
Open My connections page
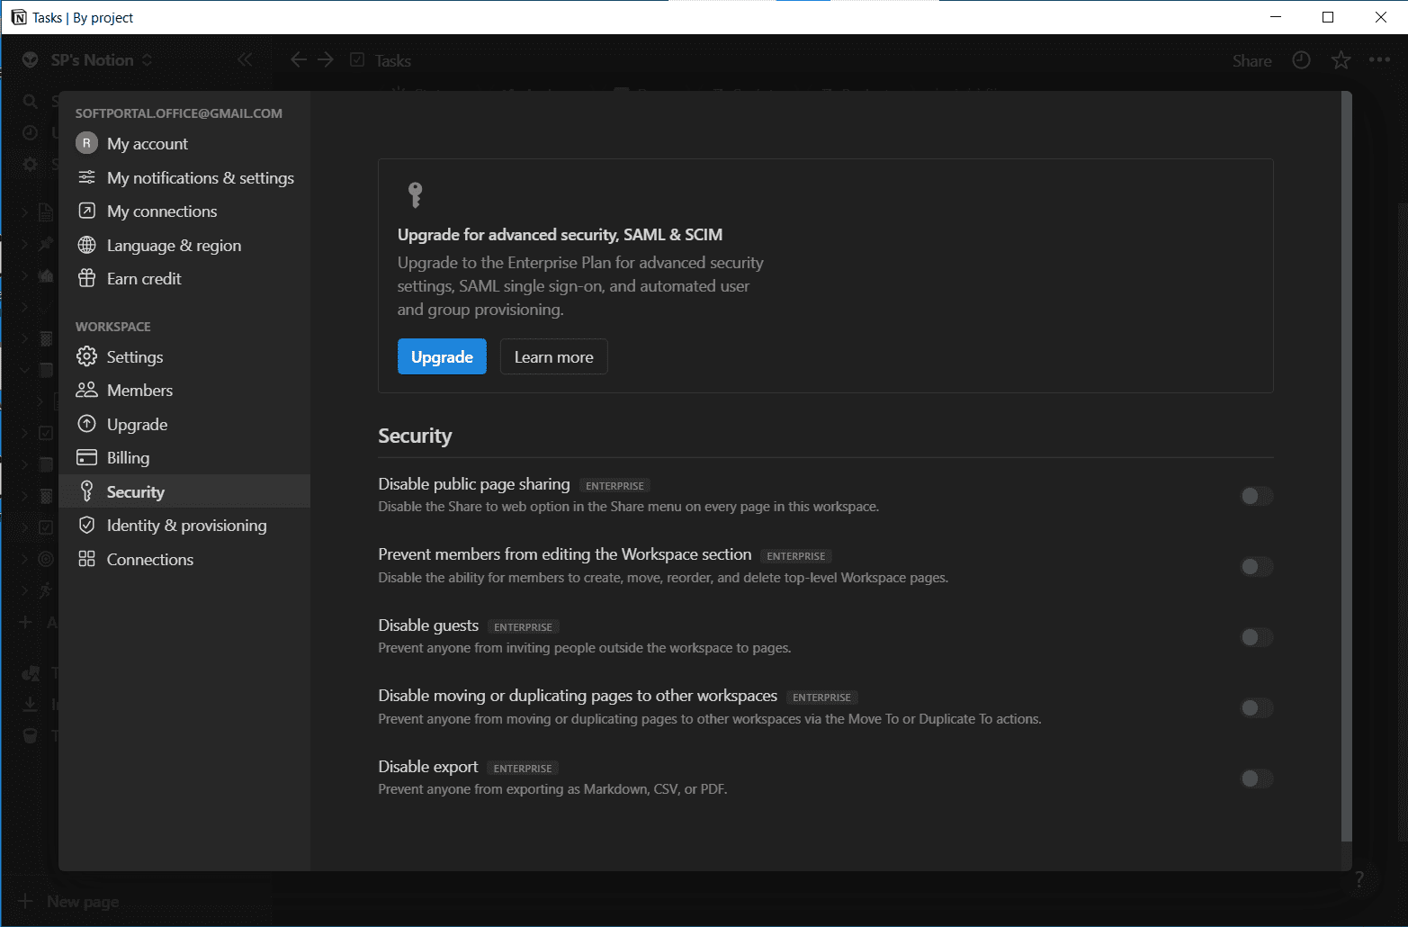184,211
